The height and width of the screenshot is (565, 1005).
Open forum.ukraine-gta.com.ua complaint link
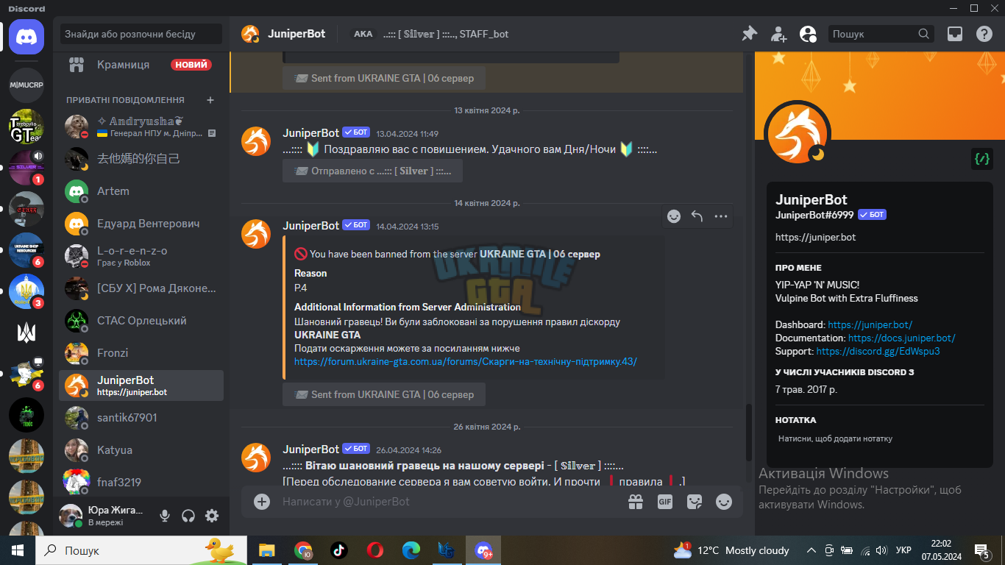466,362
